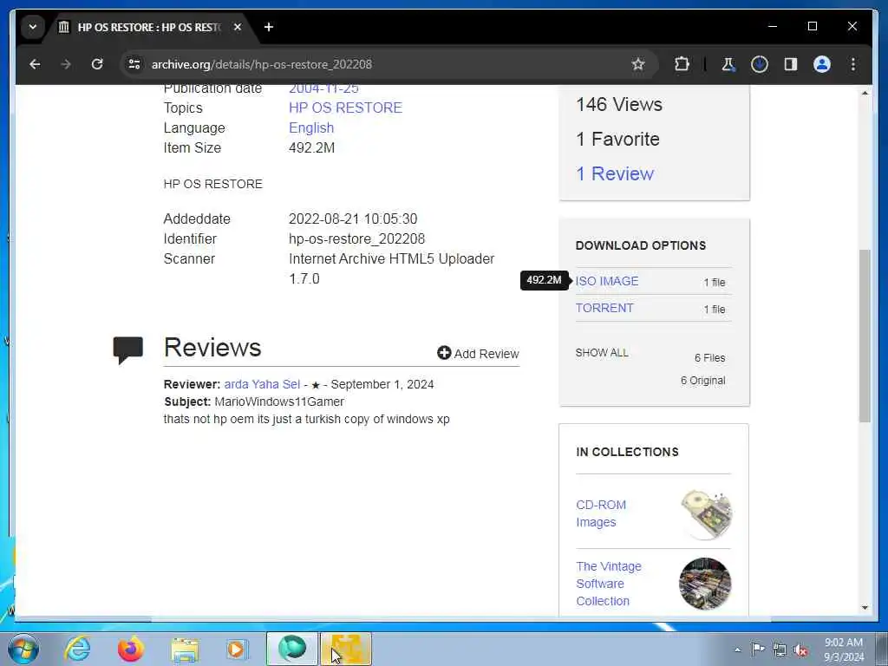Click the review text about turkish copy
The image size is (888, 666).
(x=306, y=420)
